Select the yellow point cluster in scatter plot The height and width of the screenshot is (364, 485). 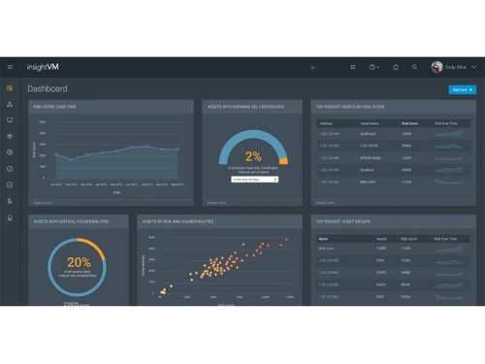tap(163, 291)
